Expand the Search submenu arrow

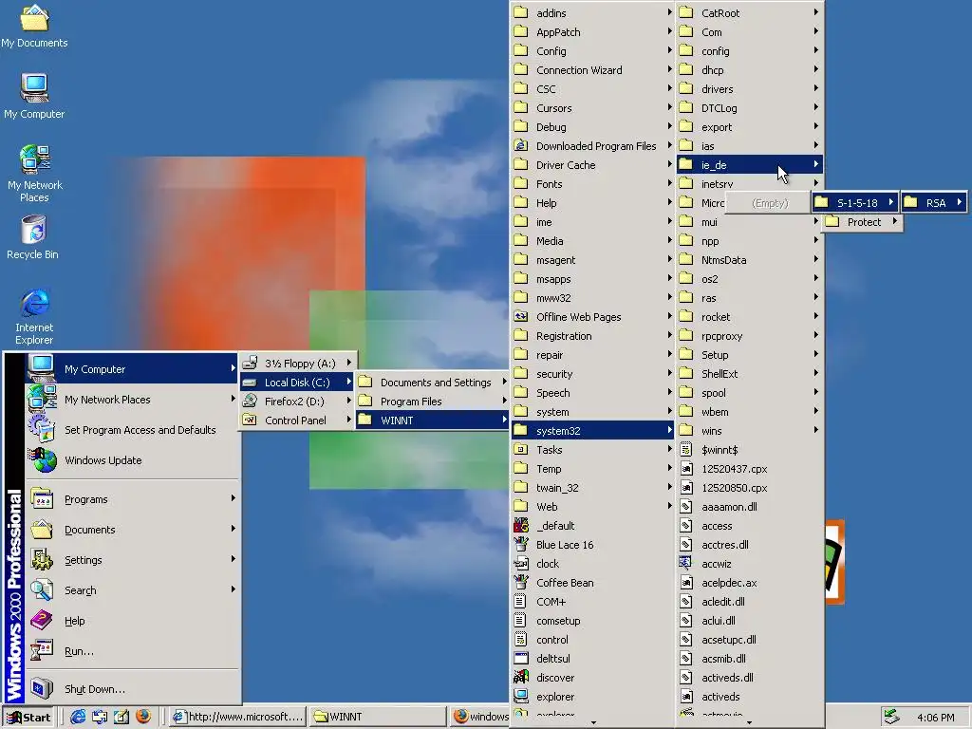tap(234, 589)
